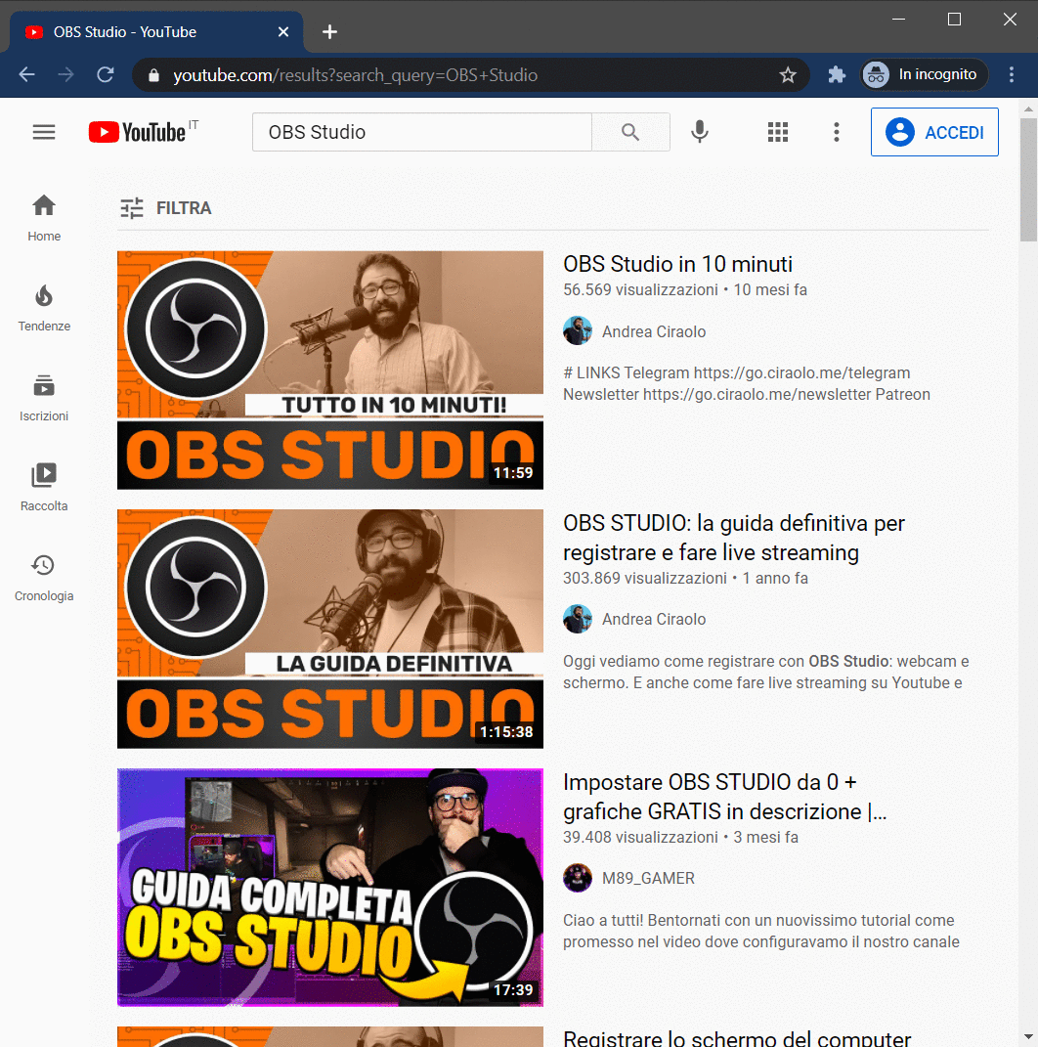Open thumbnail of OBS Studio in 10 minuti
Viewport: 1038px width, 1047px height.
click(x=330, y=371)
